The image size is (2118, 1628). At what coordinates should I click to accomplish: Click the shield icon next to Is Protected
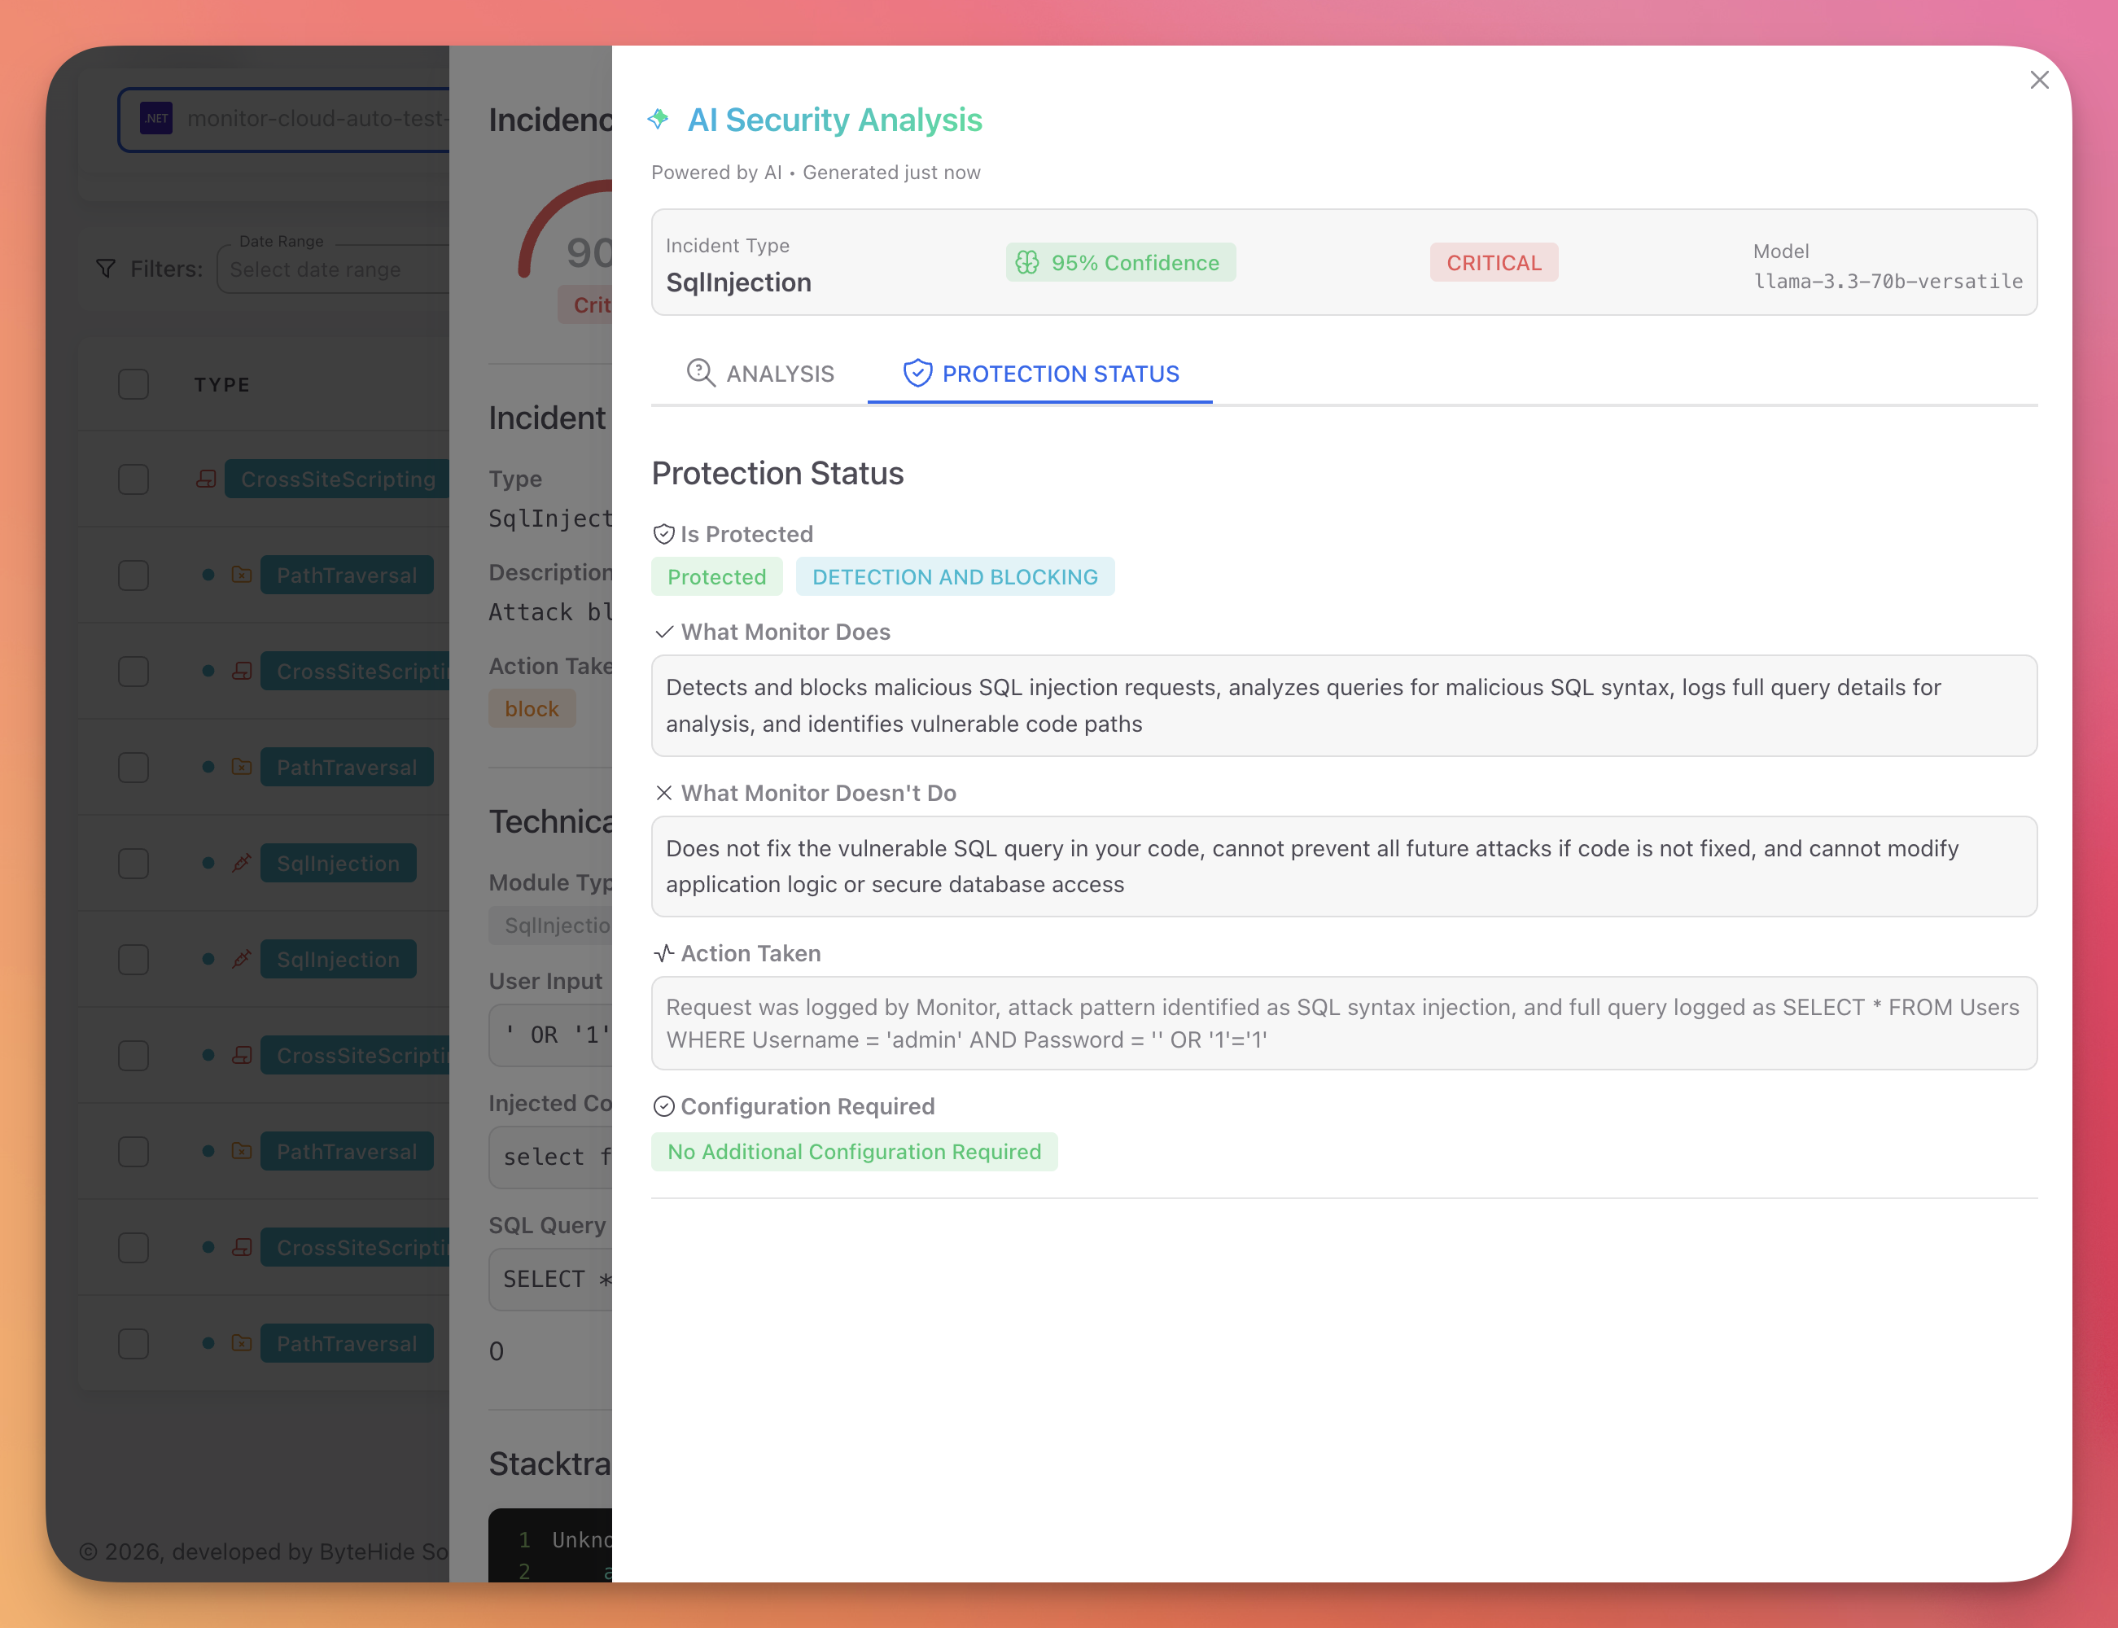pos(663,533)
